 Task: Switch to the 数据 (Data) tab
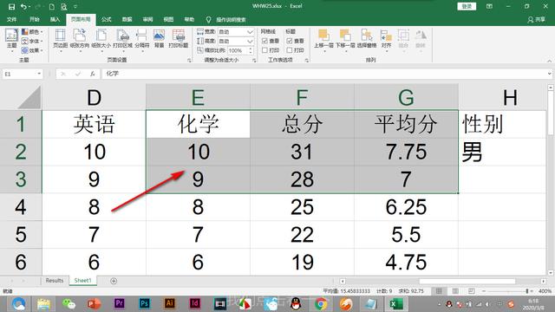[x=127, y=19]
